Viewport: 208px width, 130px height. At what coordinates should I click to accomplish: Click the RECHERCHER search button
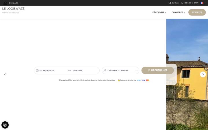pyautogui.click(x=158, y=70)
